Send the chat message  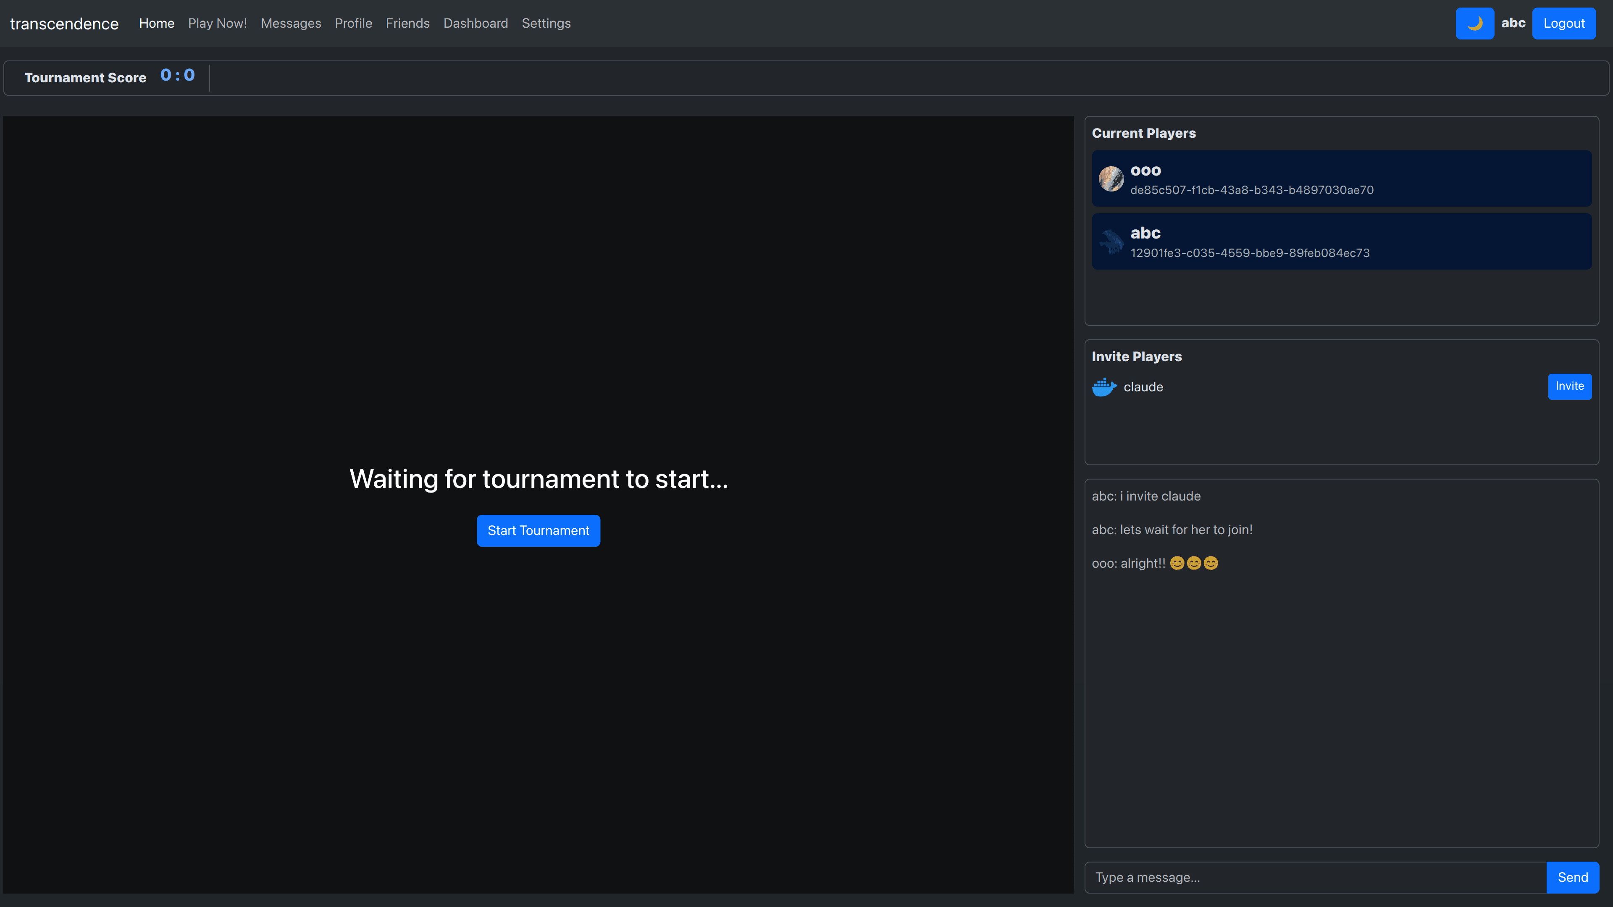pos(1572,877)
